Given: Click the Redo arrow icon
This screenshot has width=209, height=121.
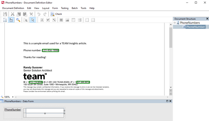Looking at the screenshot, I should point(45,14).
